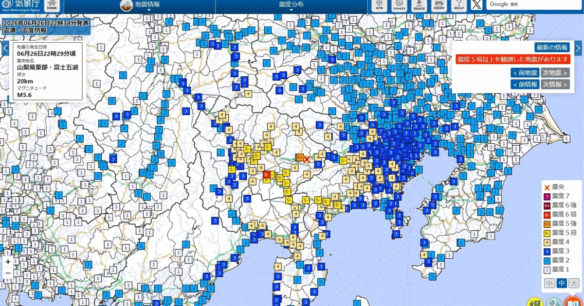Click the red 震度5弱以上 alert banner
Viewport: 584px width, 306px height.
tap(513, 59)
